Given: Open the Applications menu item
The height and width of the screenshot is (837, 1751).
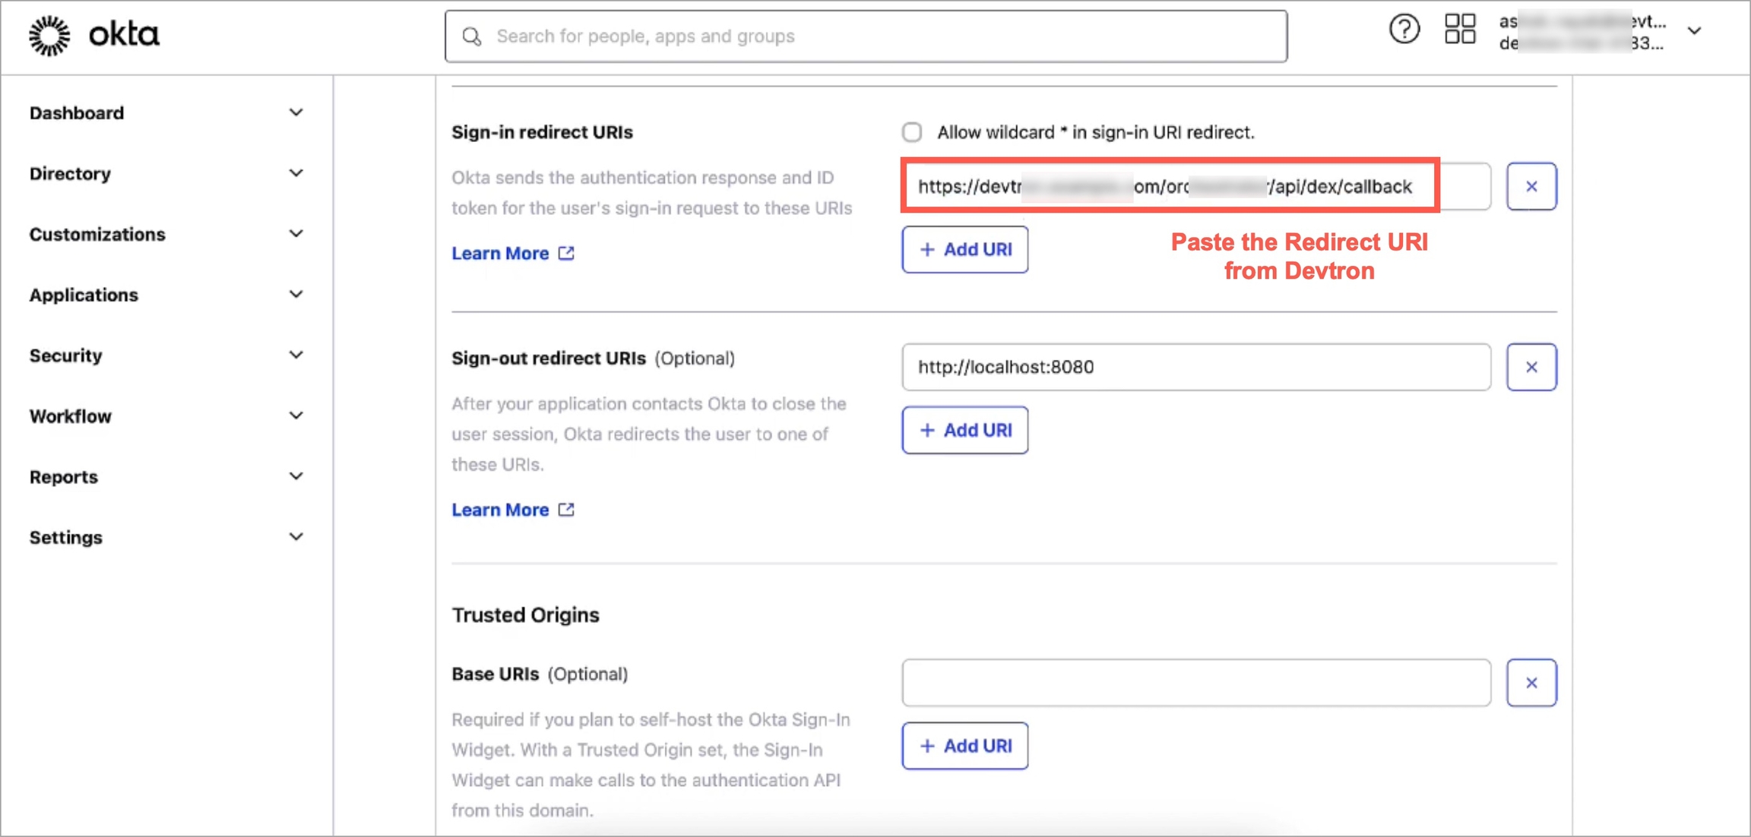Looking at the screenshot, I should 84,295.
